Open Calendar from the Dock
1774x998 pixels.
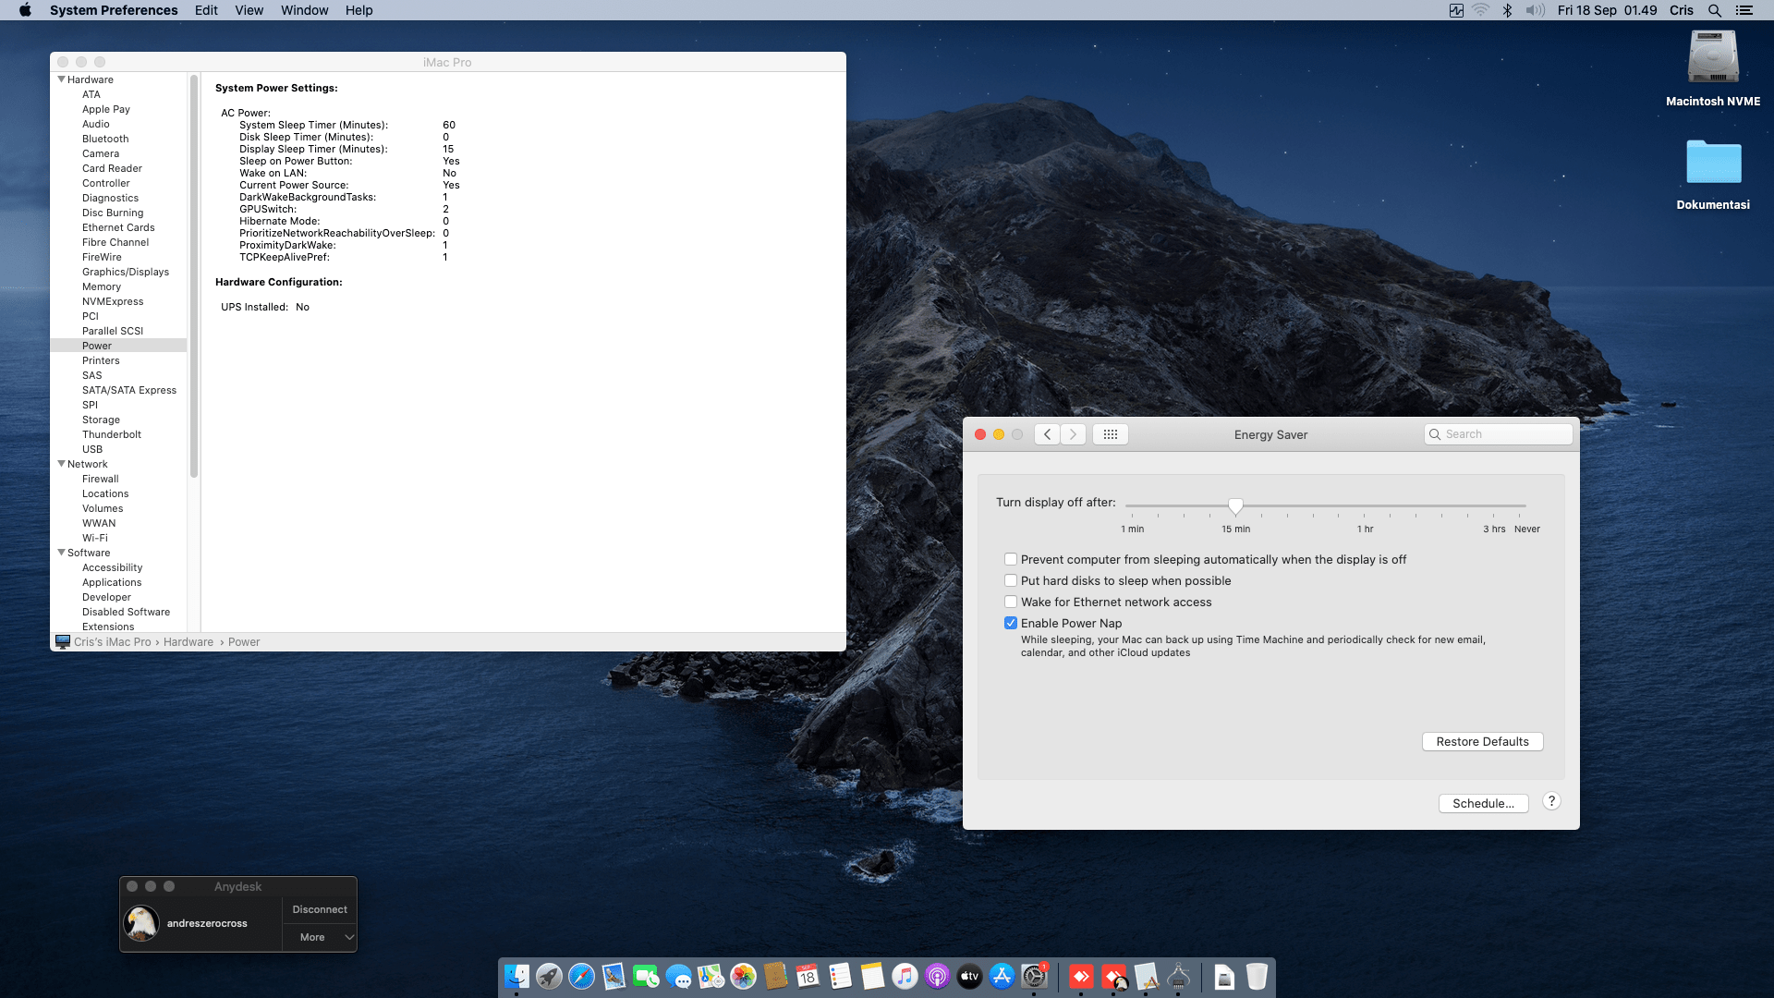point(808,976)
